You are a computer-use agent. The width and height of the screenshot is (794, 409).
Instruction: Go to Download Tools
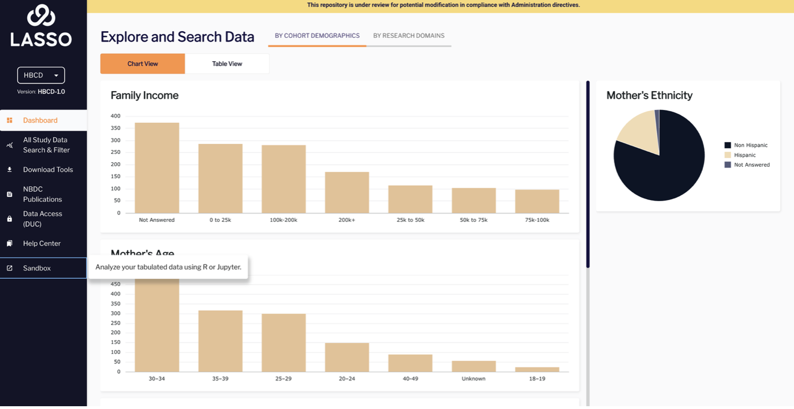pos(43,169)
